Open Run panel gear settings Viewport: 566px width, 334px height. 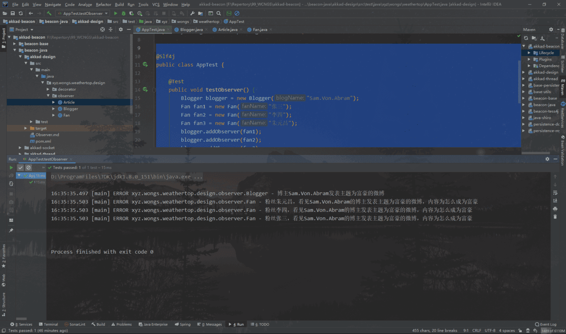547,159
